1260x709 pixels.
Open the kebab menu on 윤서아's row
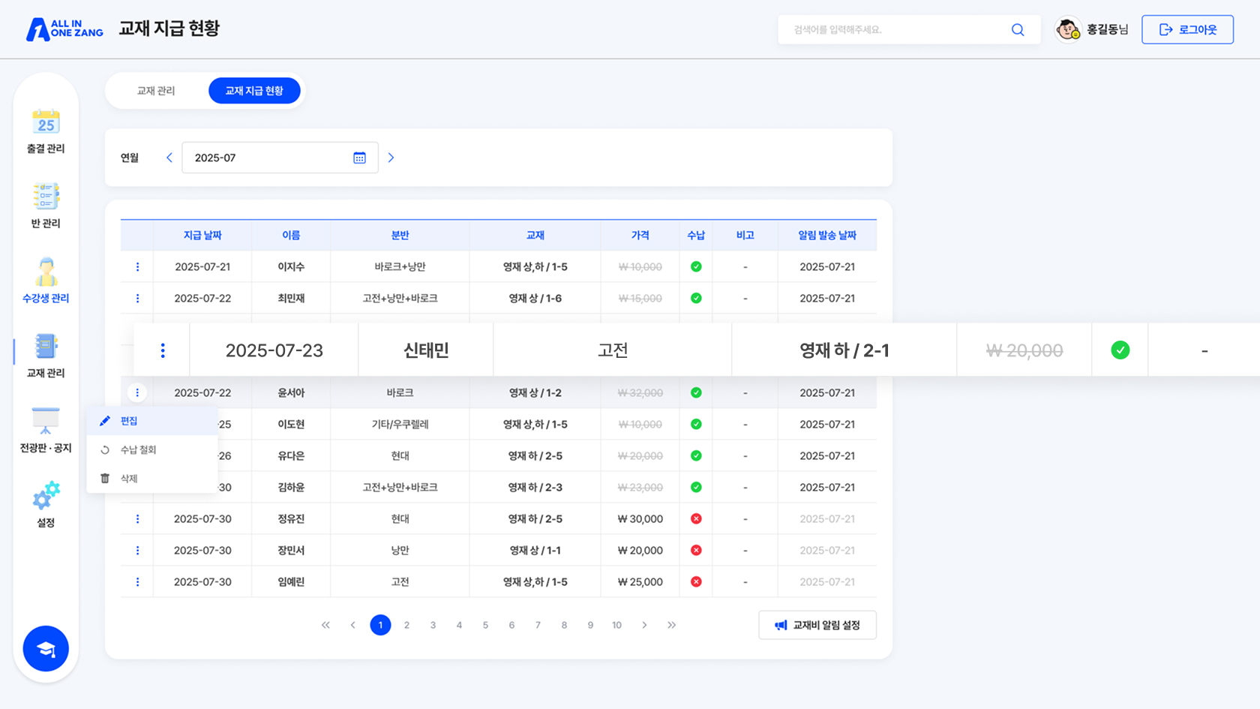(137, 392)
